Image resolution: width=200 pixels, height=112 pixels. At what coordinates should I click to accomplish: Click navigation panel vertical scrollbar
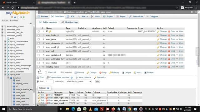point(34,60)
